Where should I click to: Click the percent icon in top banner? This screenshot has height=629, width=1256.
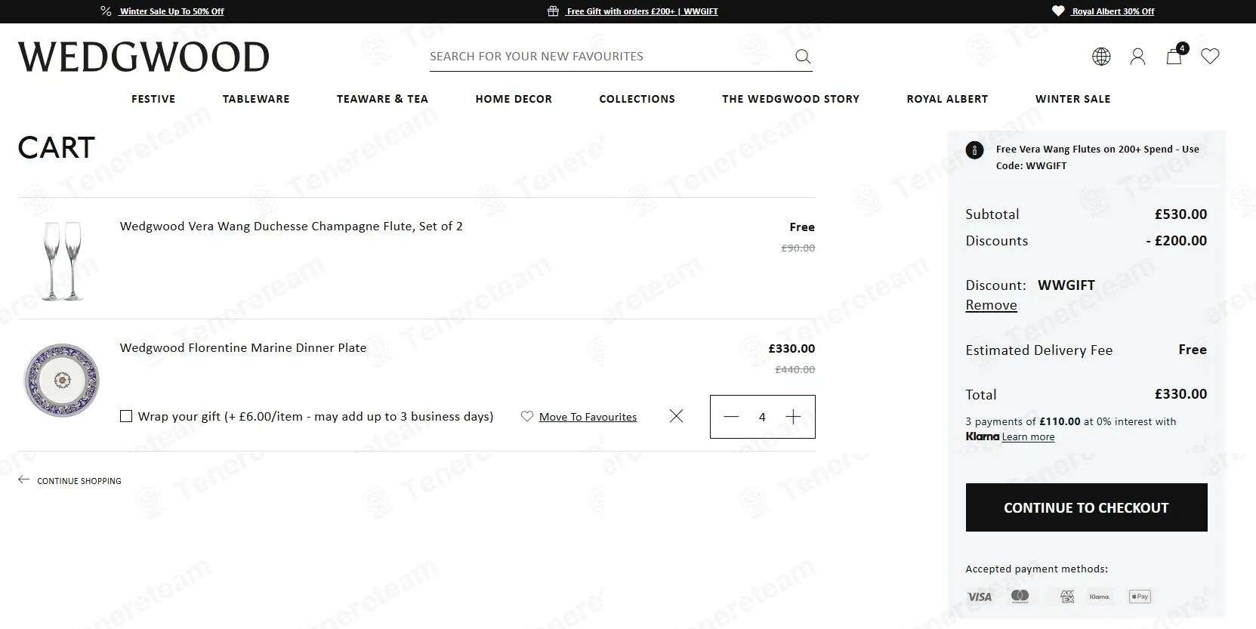106,11
